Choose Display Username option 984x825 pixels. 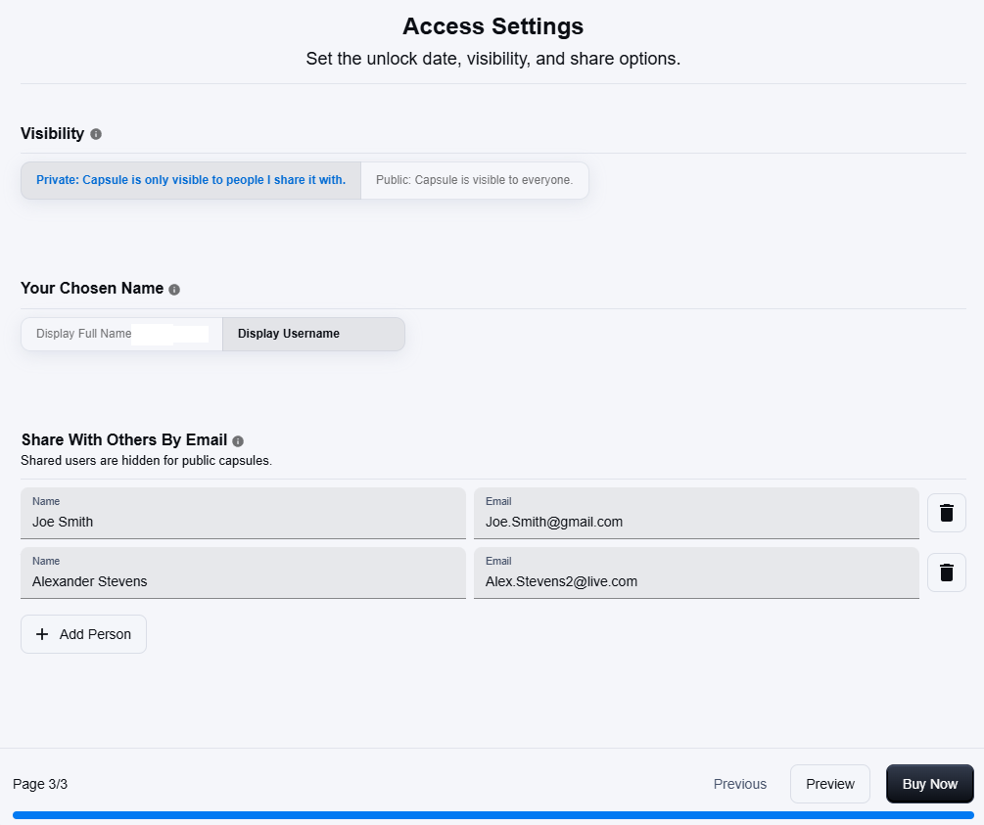pyautogui.click(x=313, y=334)
